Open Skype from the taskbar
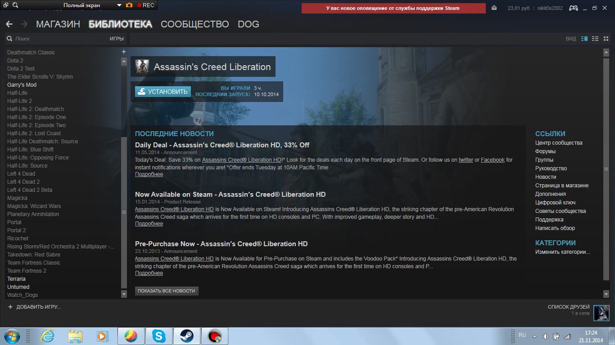Image resolution: width=615 pixels, height=345 pixels. [158, 336]
